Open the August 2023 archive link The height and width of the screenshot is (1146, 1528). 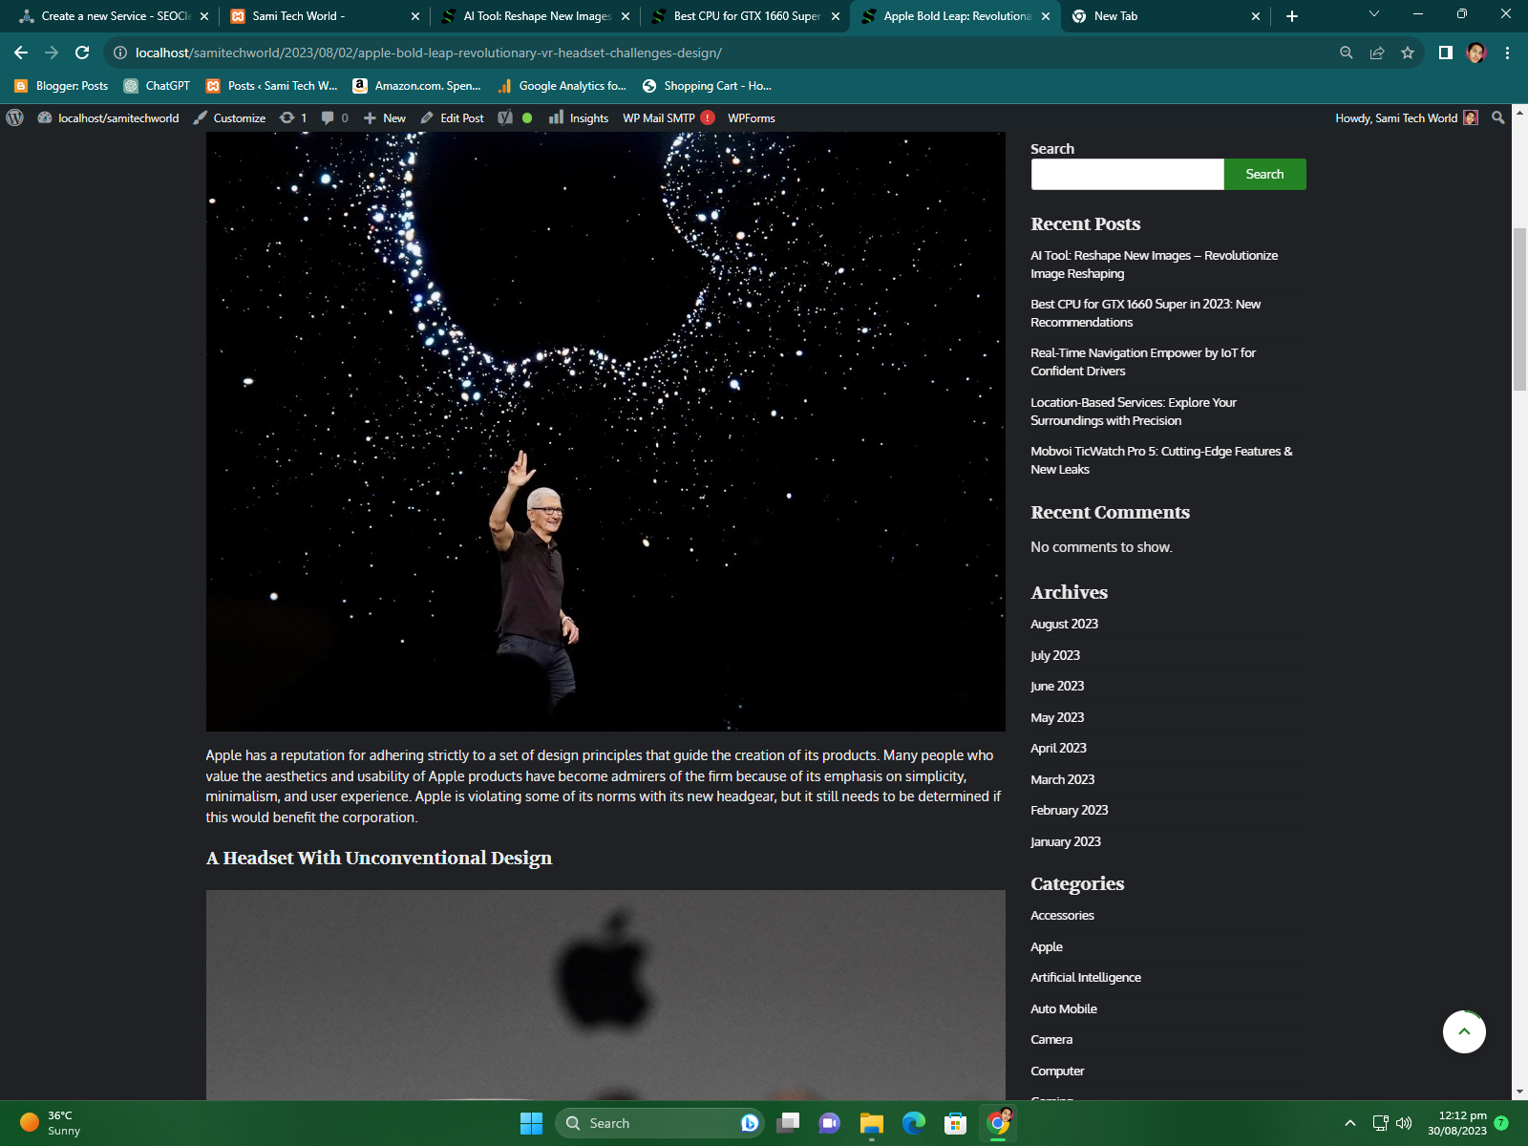1064,624
